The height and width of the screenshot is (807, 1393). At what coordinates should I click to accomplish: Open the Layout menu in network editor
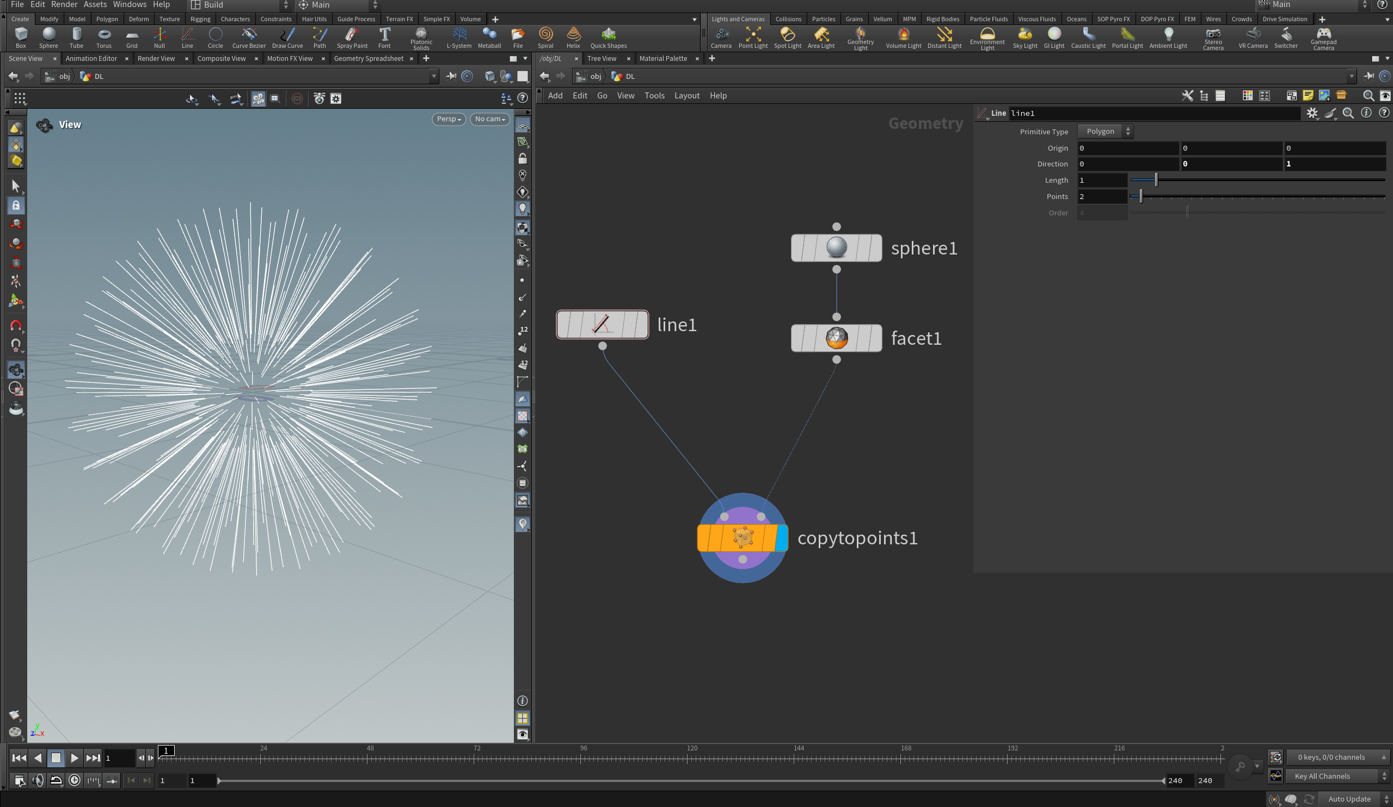pos(686,96)
